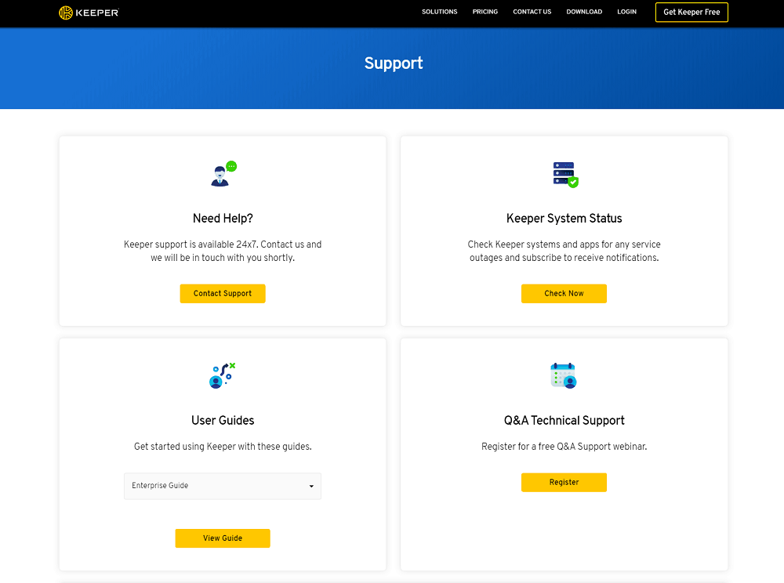
Task: Click the guide dropdown arrow
Action: pyautogui.click(x=311, y=486)
